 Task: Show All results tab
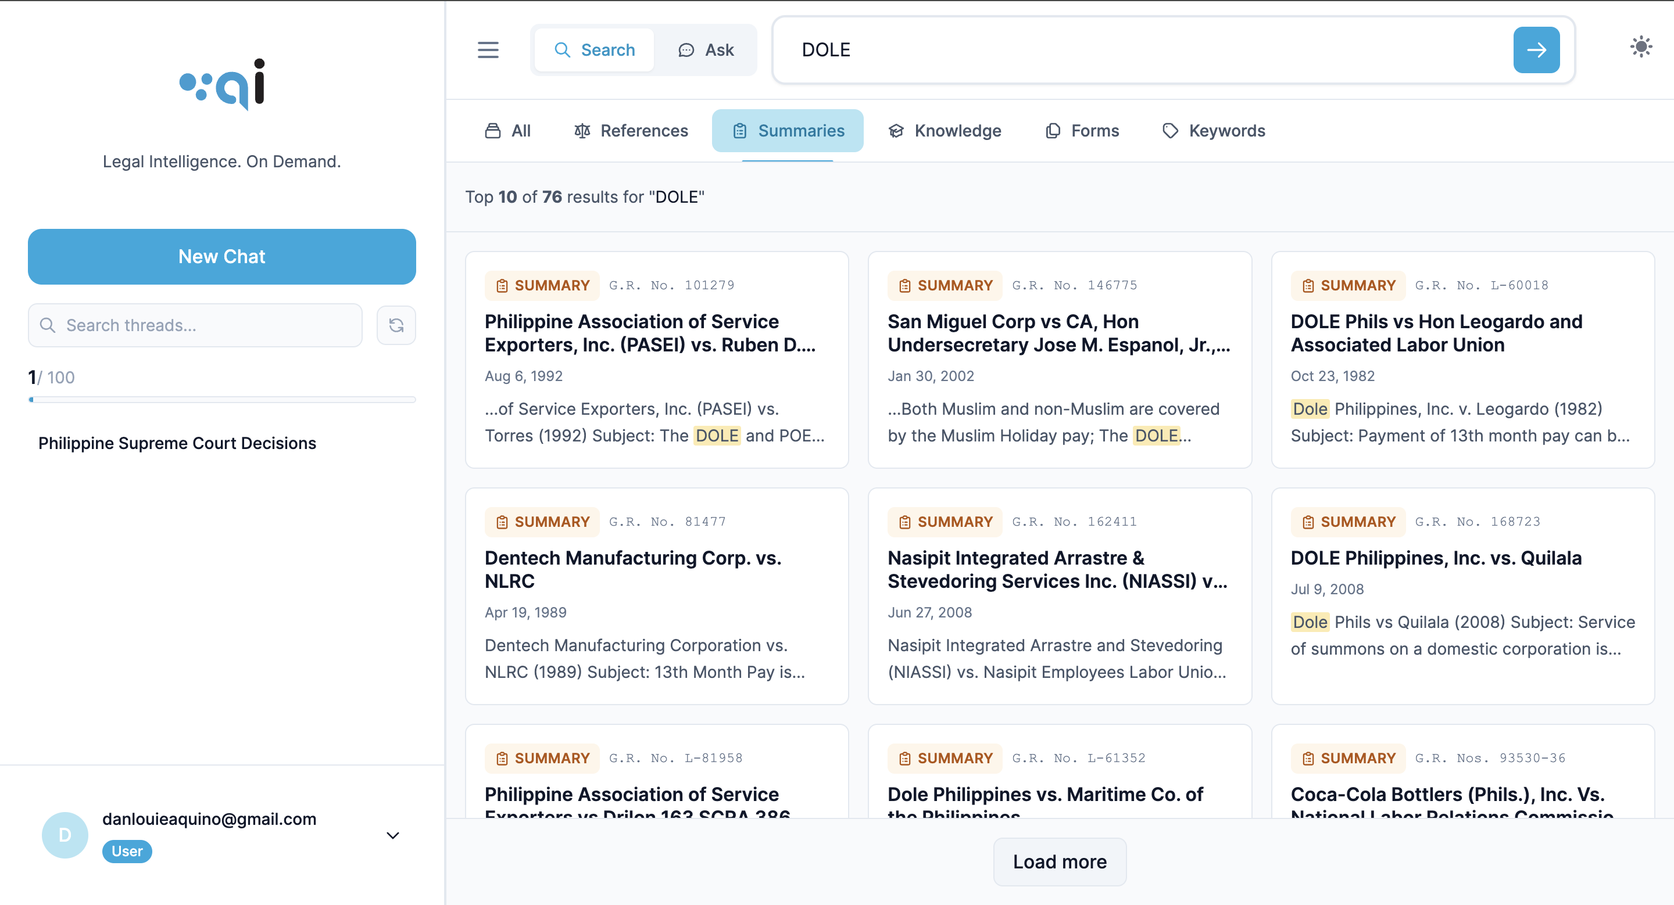click(x=507, y=131)
